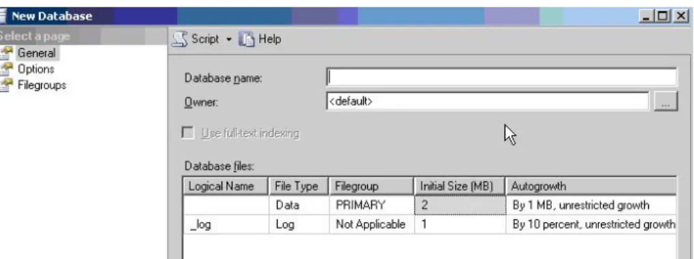Screen dimensions: 694x259
Task: Select log initial size cell showing 1
Action: (460, 225)
